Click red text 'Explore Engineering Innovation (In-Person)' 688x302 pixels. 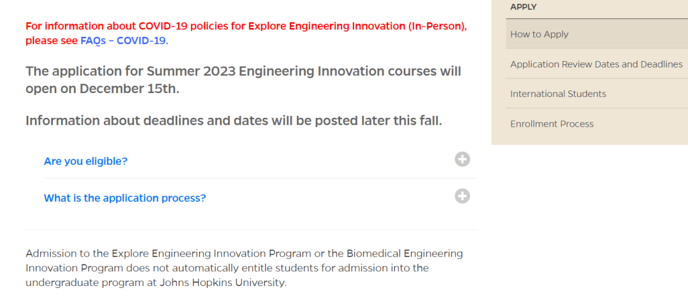click(x=356, y=26)
